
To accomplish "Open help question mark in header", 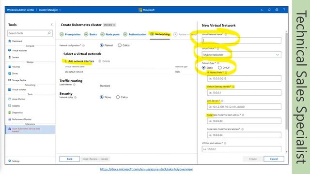I will (284, 10).
